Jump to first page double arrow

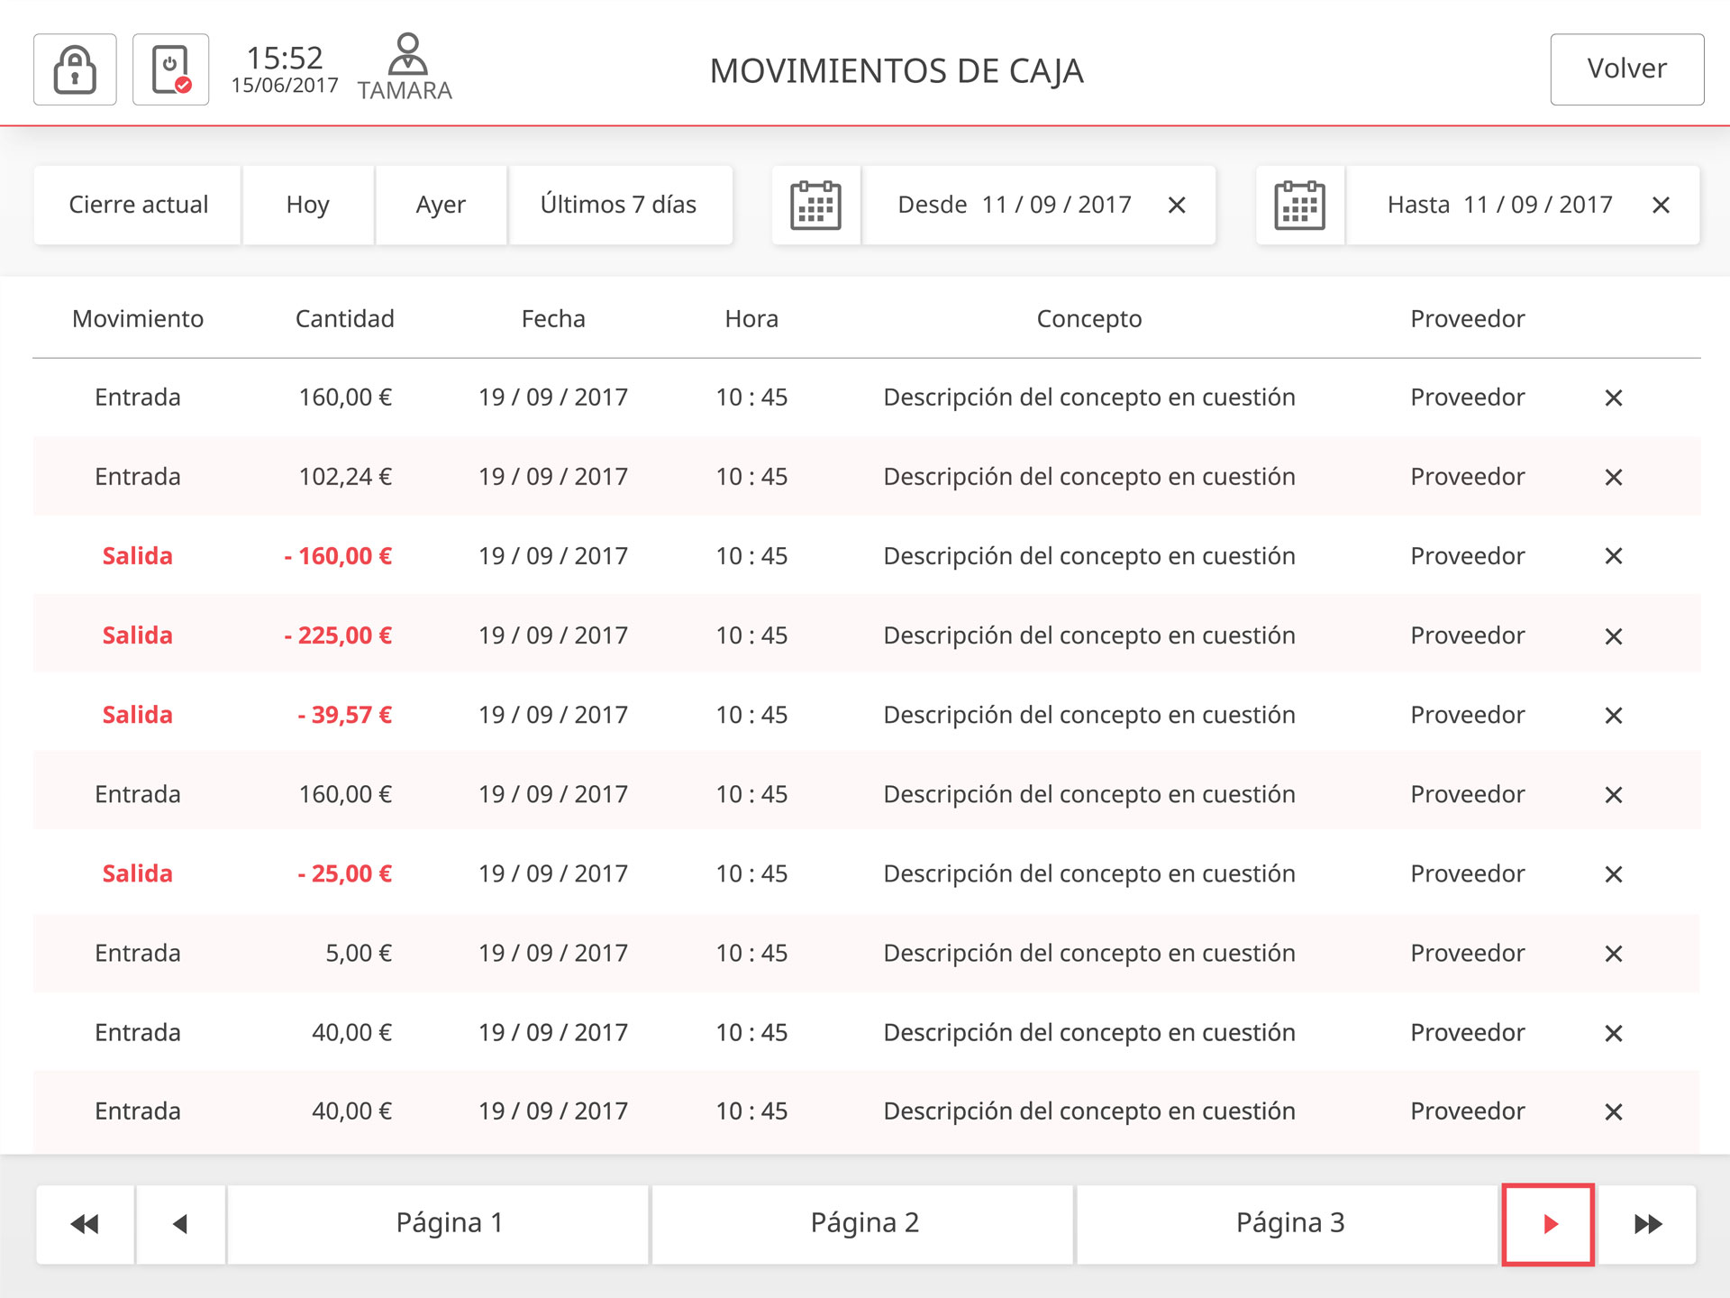pyautogui.click(x=85, y=1224)
